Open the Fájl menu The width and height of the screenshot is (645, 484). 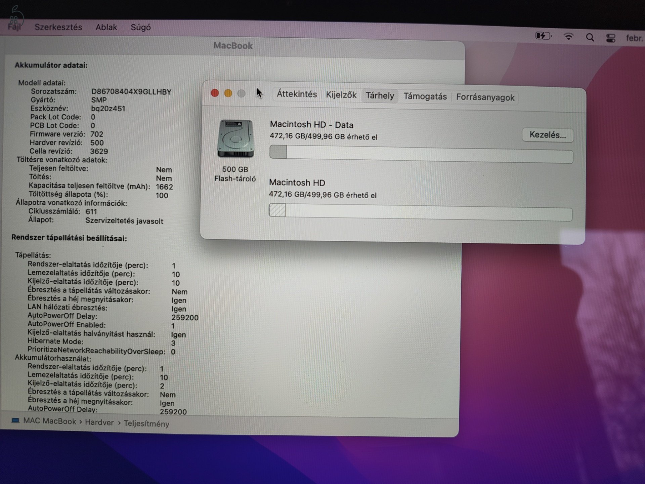[x=14, y=27]
